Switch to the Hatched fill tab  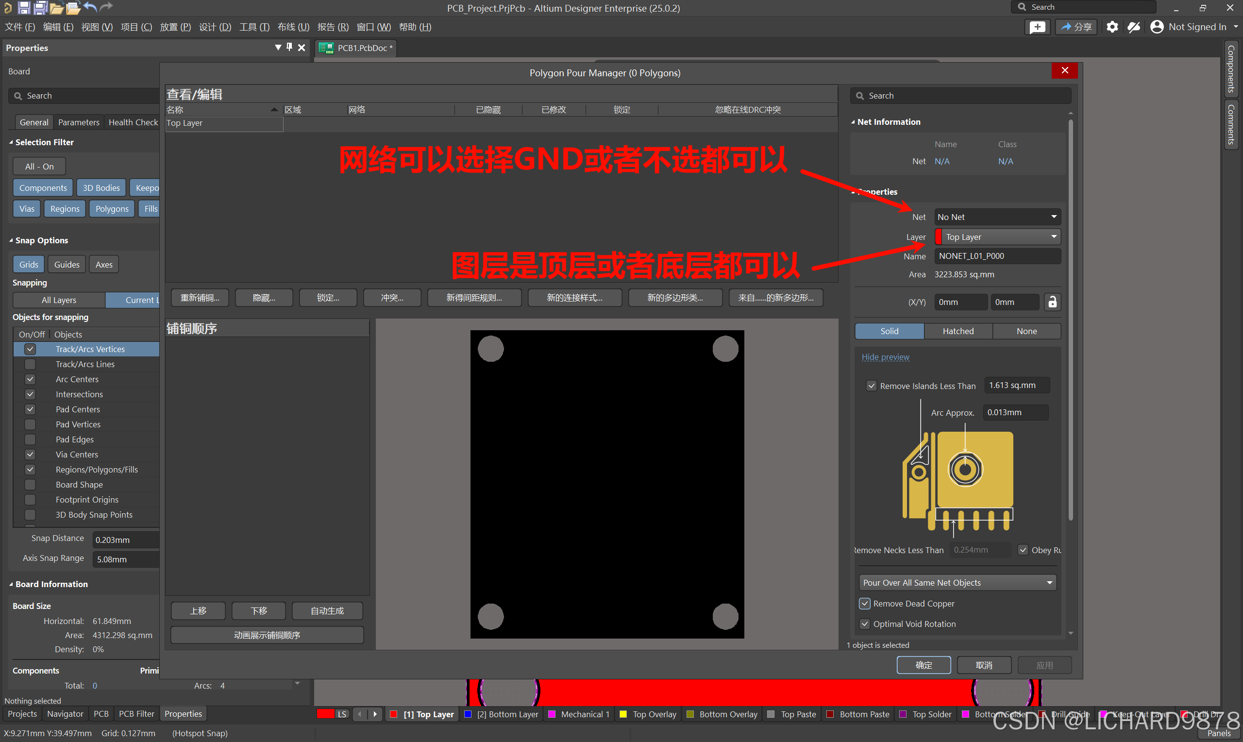(957, 331)
